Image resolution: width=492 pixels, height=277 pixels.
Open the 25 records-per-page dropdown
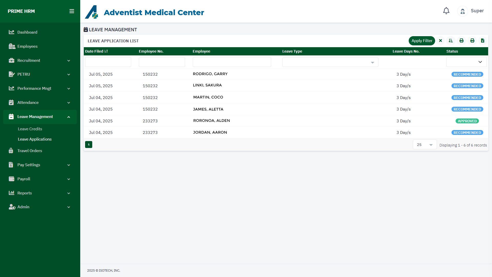click(x=424, y=145)
